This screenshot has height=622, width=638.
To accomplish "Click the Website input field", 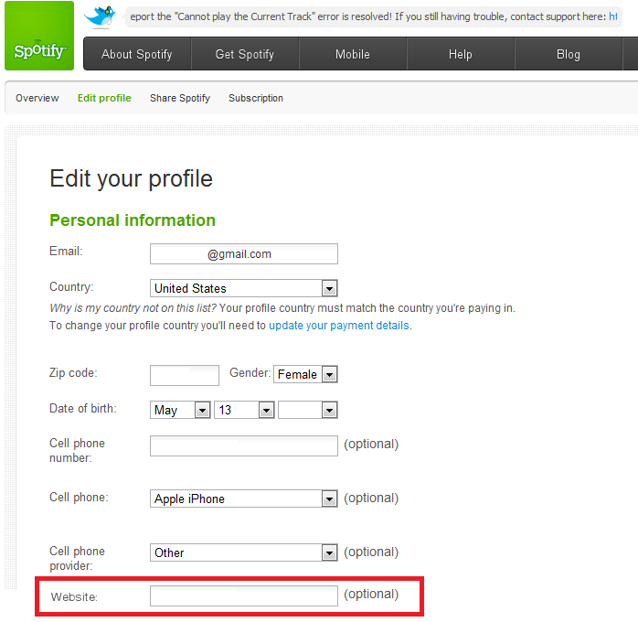I will point(243,595).
